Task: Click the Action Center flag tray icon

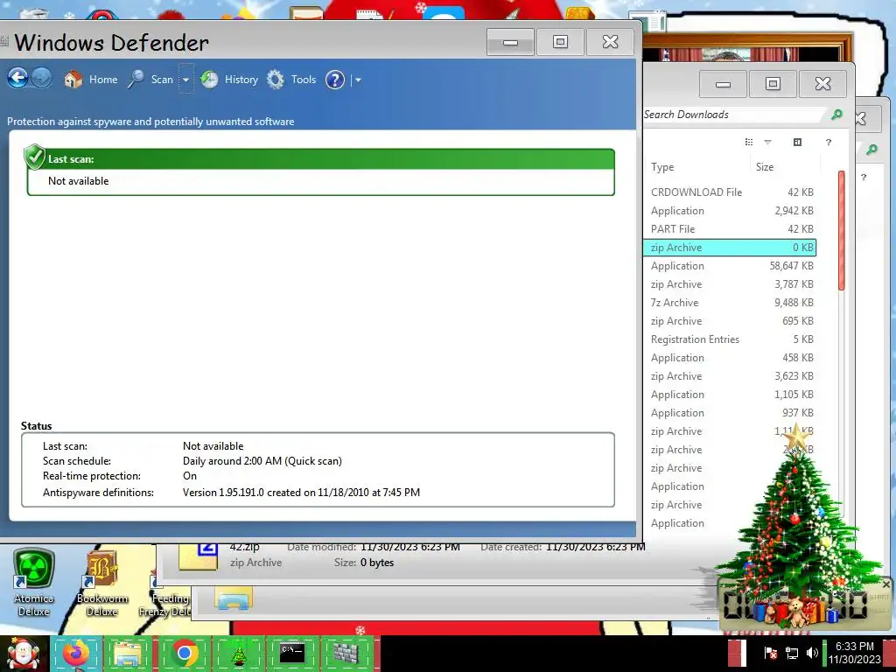Action: tap(770, 653)
